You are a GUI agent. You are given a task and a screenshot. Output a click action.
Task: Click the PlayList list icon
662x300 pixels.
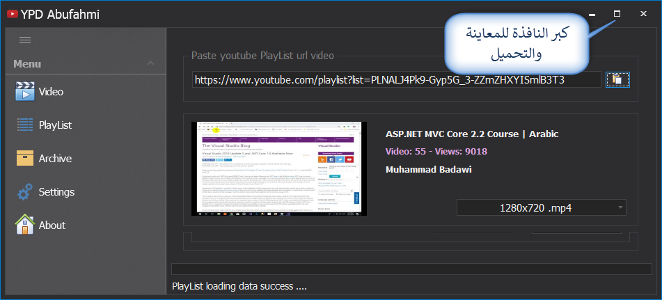pos(25,125)
